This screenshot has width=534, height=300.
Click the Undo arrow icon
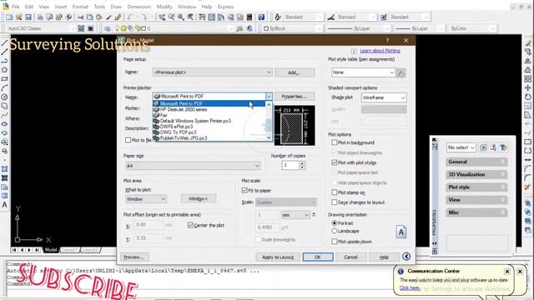click(130, 17)
